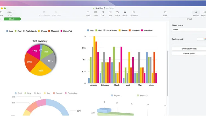The width and height of the screenshot is (206, 116).
Task: Click the Region 1 legend entry
Action: coord(116,95)
